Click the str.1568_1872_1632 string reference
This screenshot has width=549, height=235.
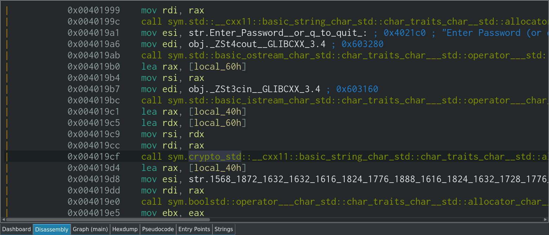click(x=369, y=179)
